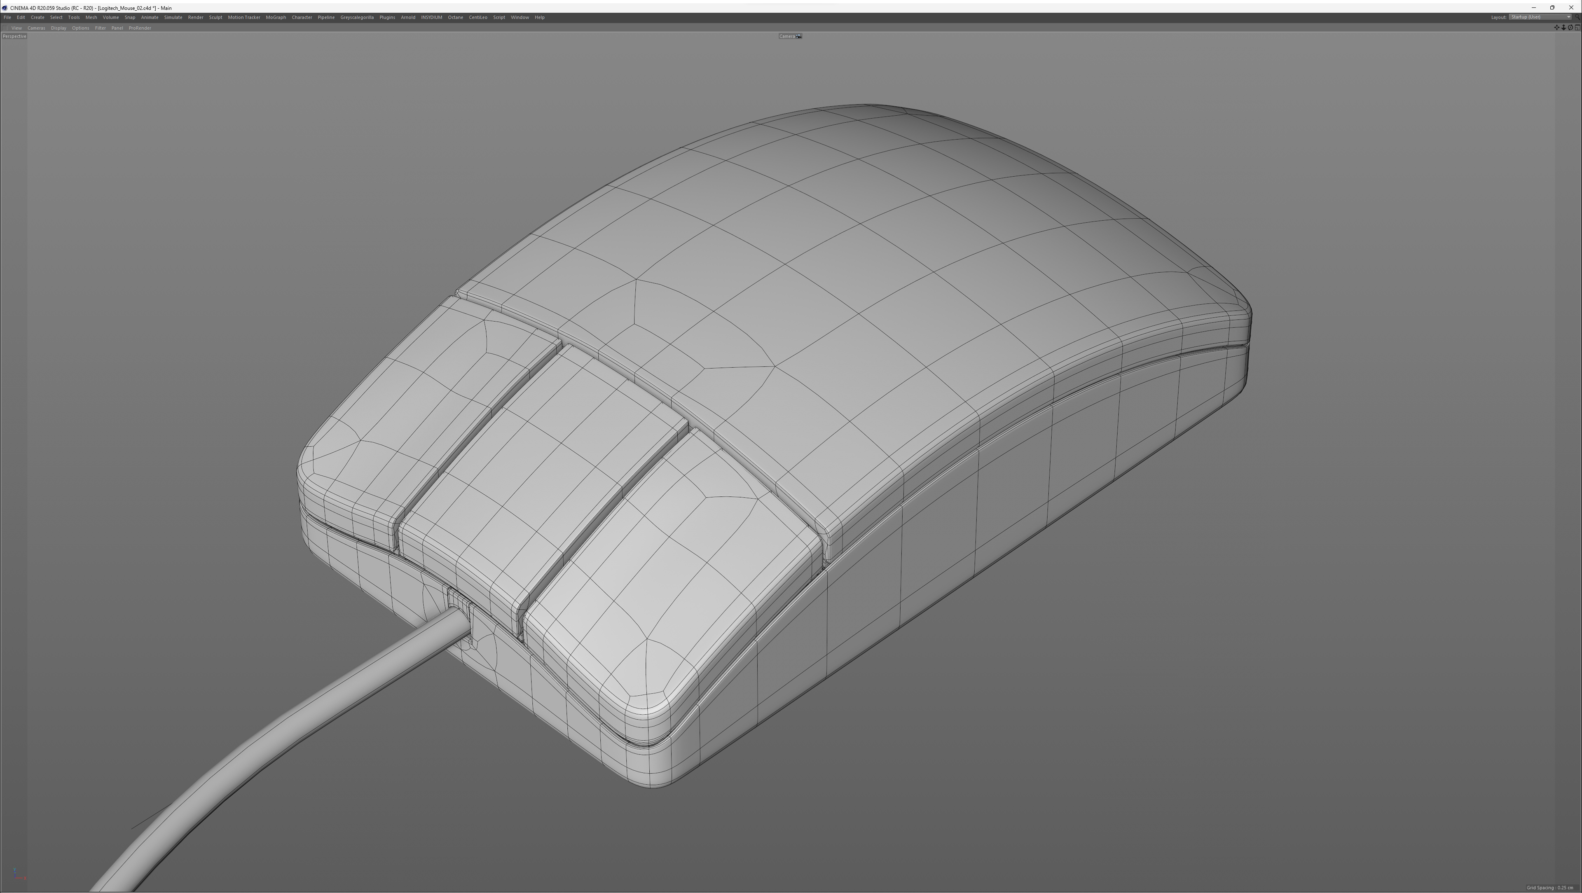The width and height of the screenshot is (1582, 893).
Task: Toggle the active view maximize icon
Action: point(1578,28)
